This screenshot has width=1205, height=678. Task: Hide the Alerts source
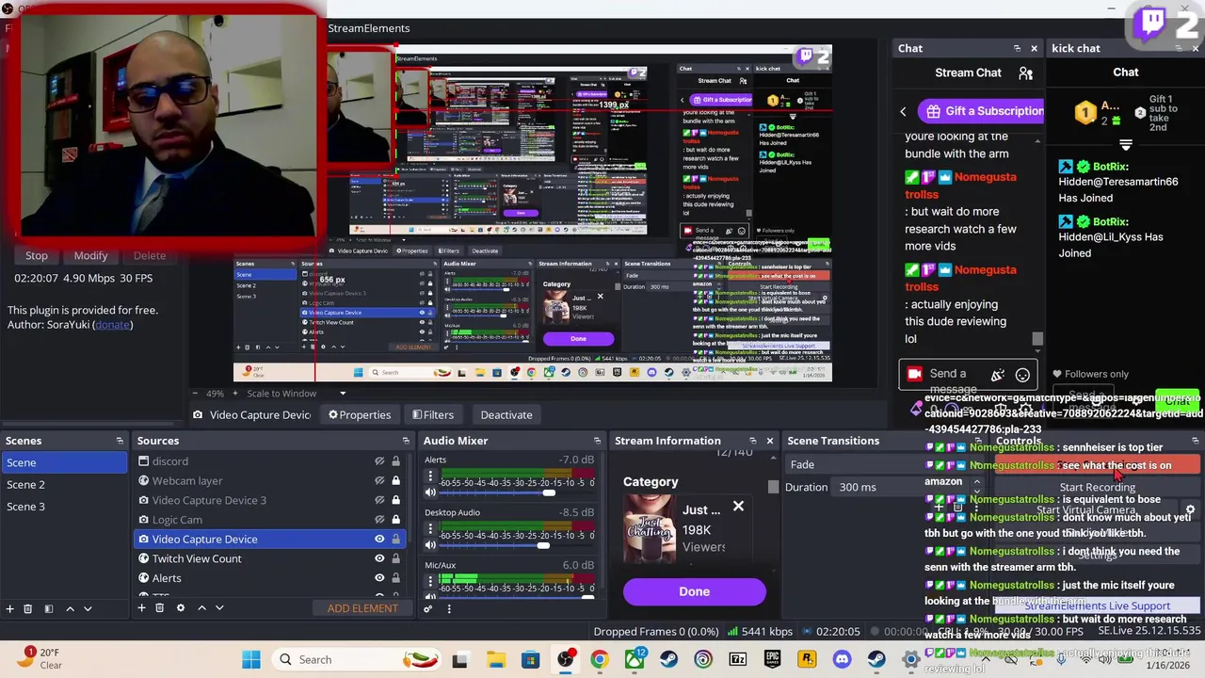pos(379,578)
